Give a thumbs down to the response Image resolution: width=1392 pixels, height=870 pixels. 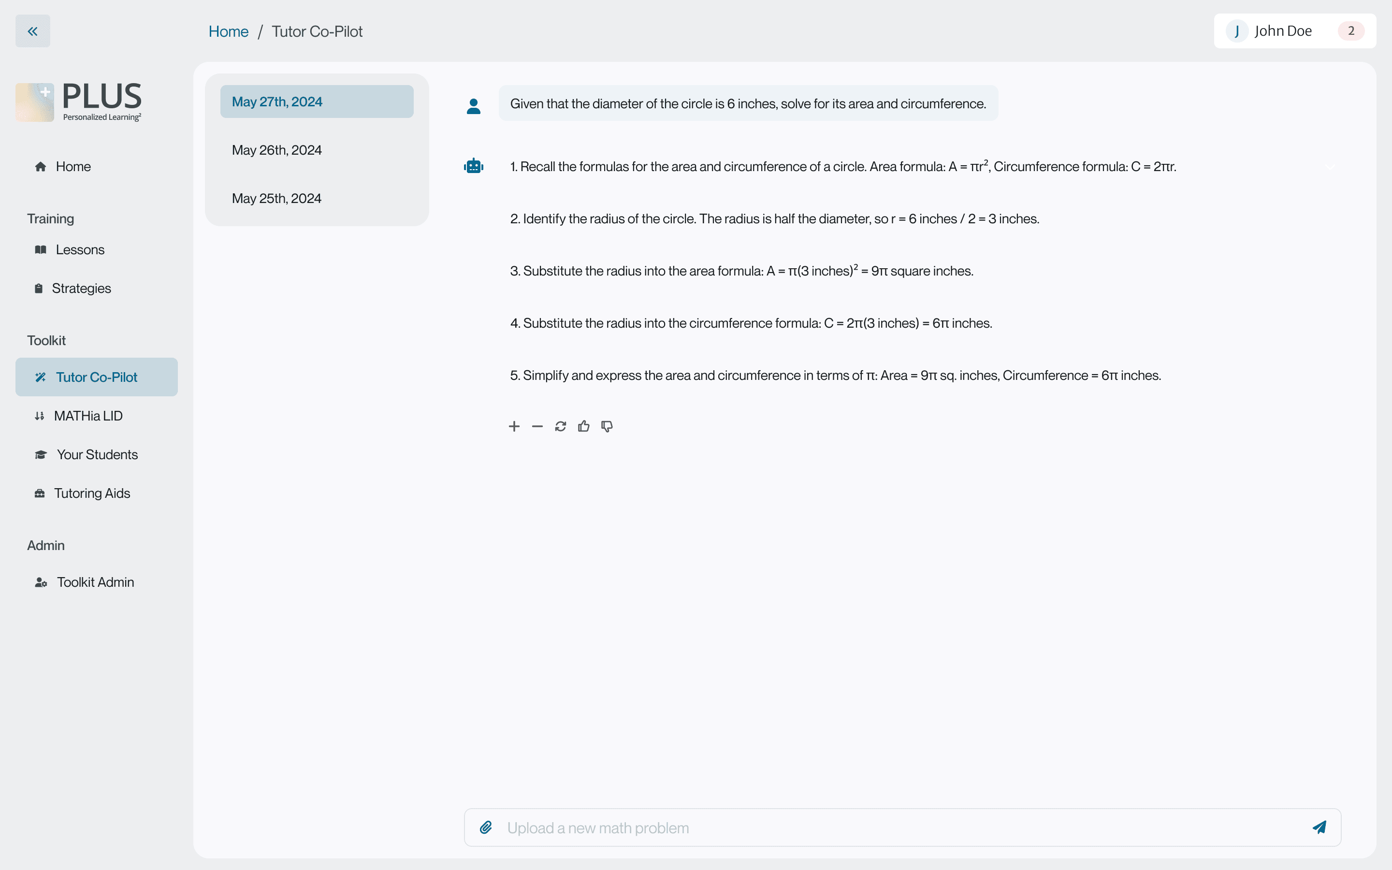607,426
